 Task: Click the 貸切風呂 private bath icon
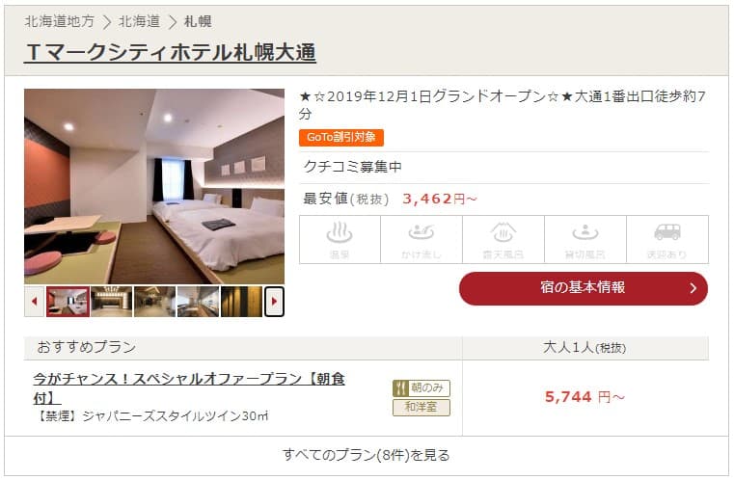click(585, 240)
